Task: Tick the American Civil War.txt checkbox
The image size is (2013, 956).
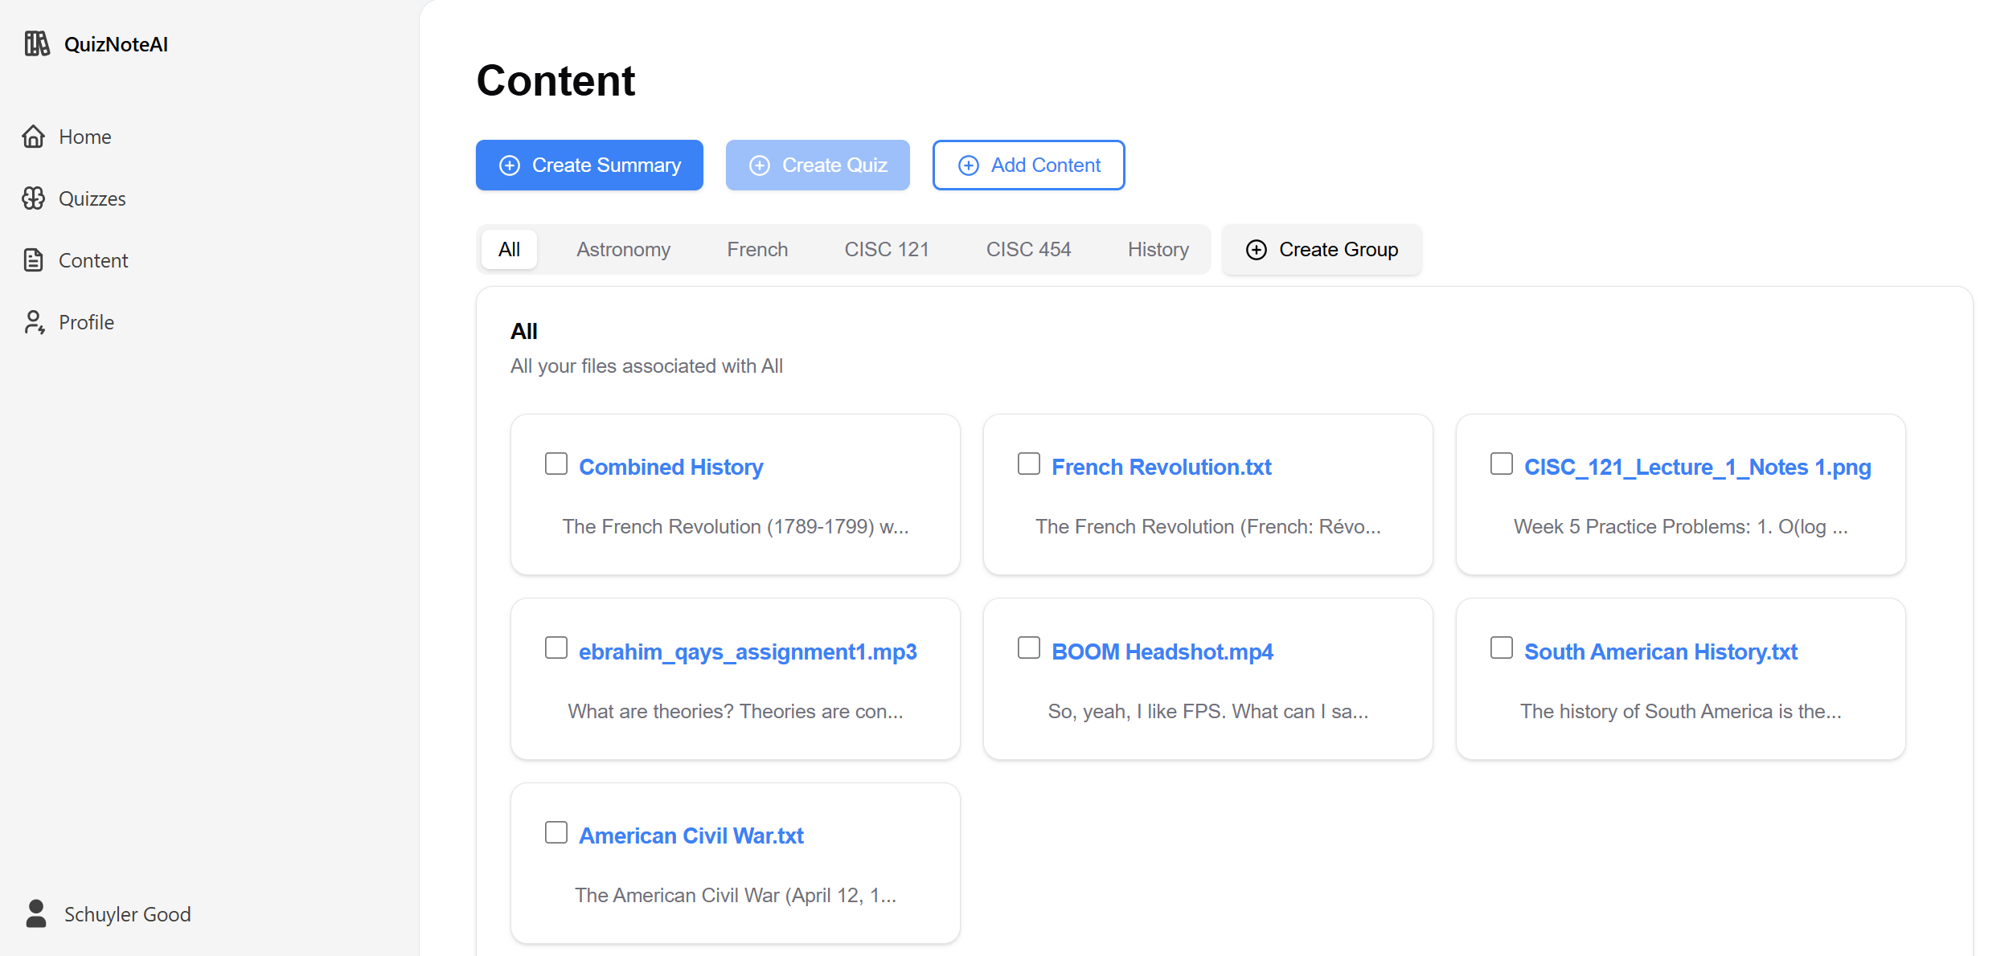Action: point(556,832)
